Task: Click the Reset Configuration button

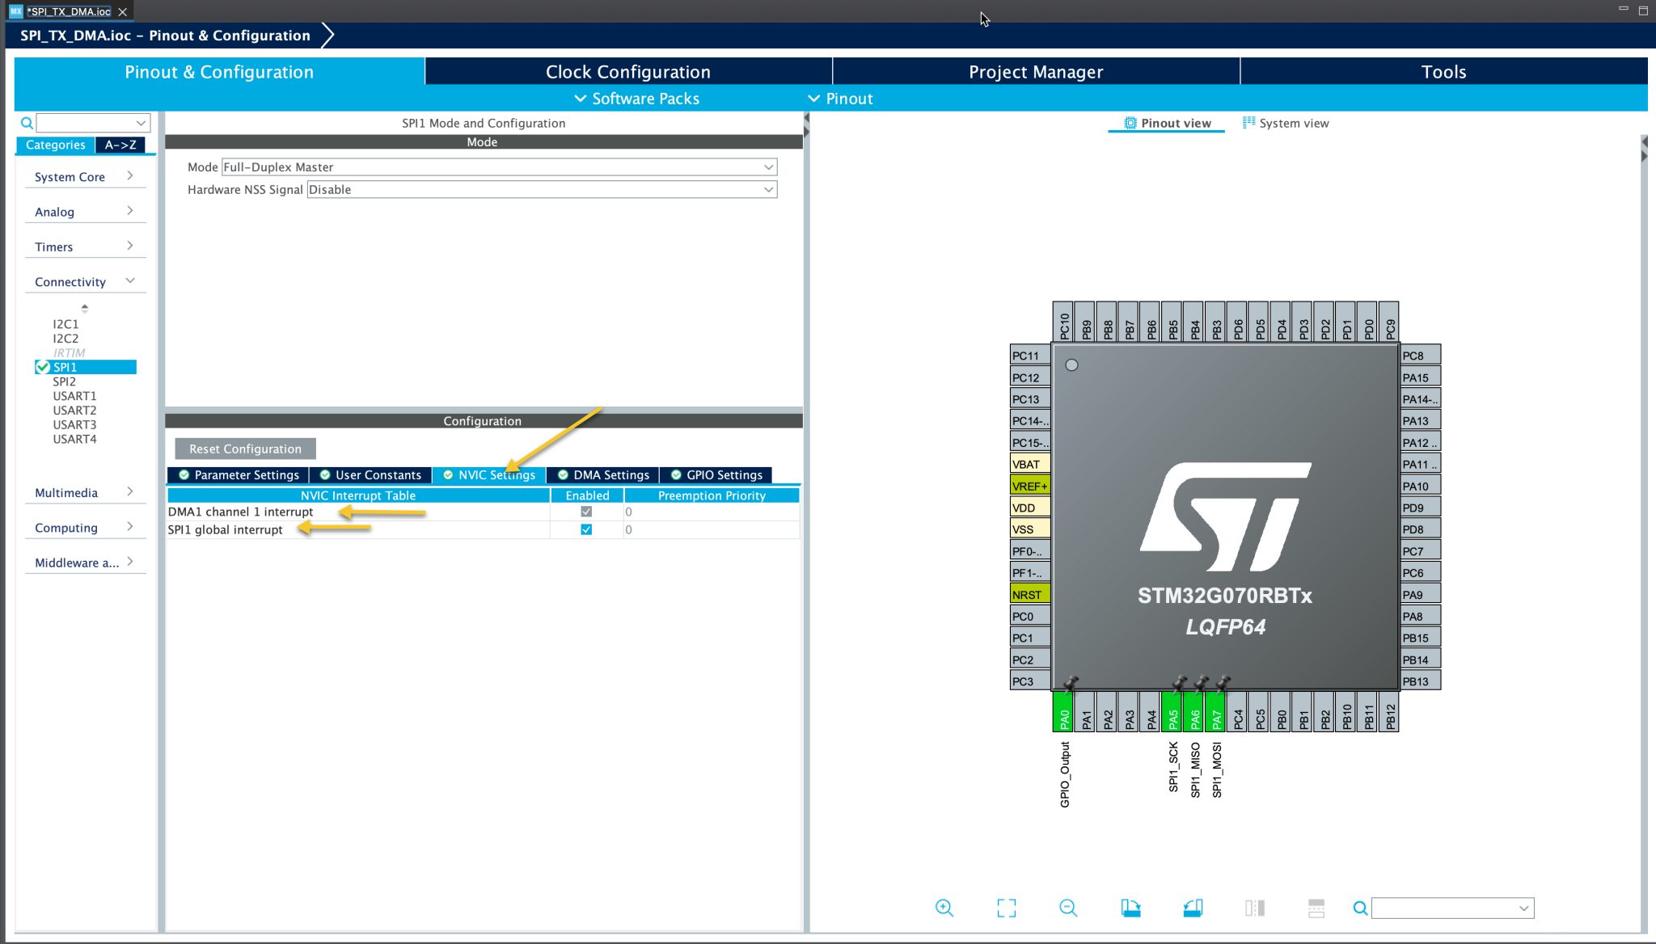Action: [x=244, y=449]
